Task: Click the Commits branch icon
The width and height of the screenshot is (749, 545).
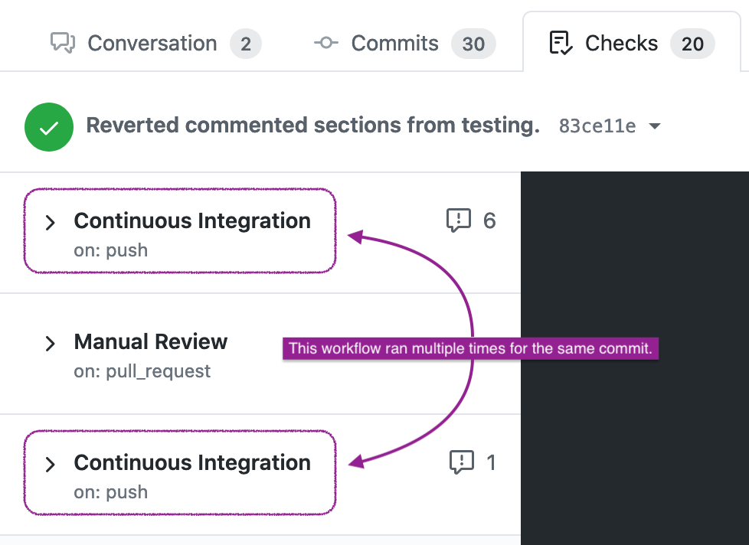Action: tap(325, 44)
